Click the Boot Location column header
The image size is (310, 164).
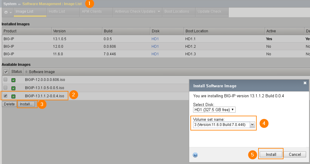pyautogui.click(x=224, y=31)
